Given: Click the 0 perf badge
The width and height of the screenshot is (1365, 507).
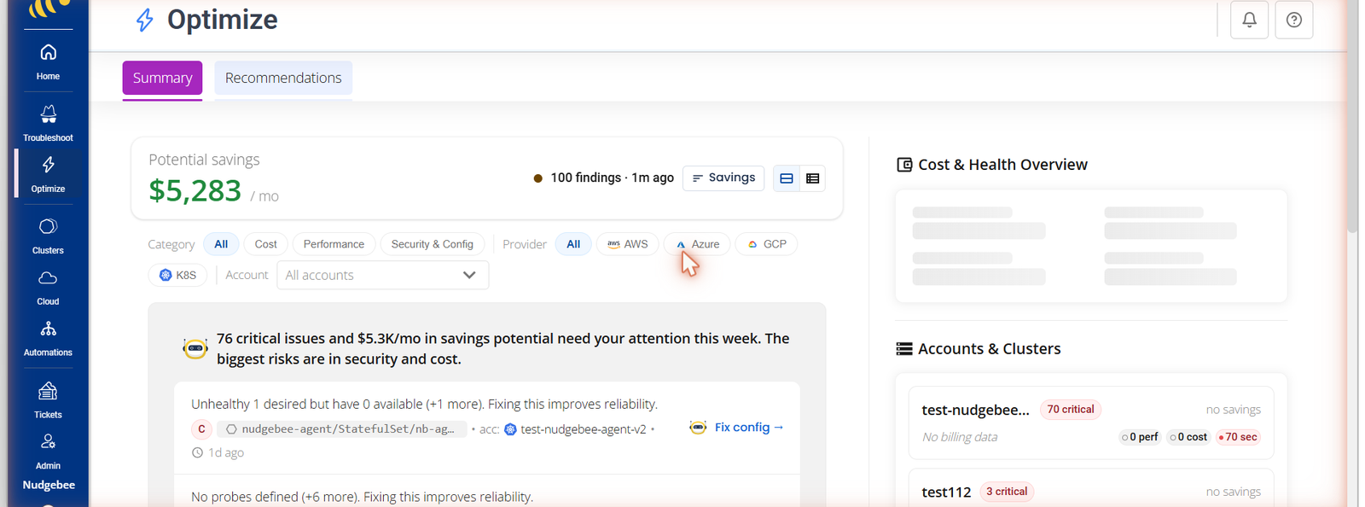Looking at the screenshot, I should [1140, 437].
